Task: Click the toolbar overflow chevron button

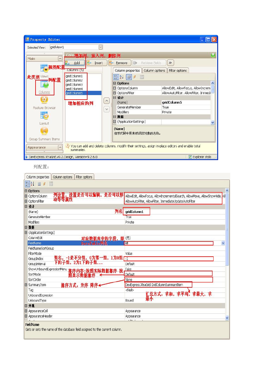Action: coord(170,63)
